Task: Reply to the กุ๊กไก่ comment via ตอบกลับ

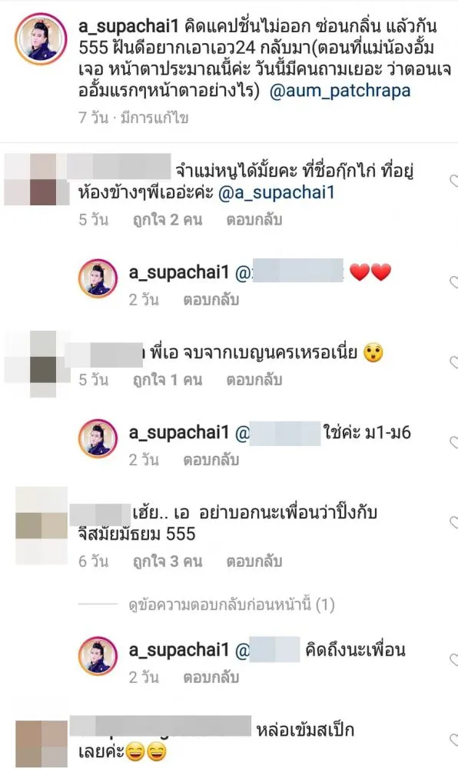Action: (x=254, y=220)
